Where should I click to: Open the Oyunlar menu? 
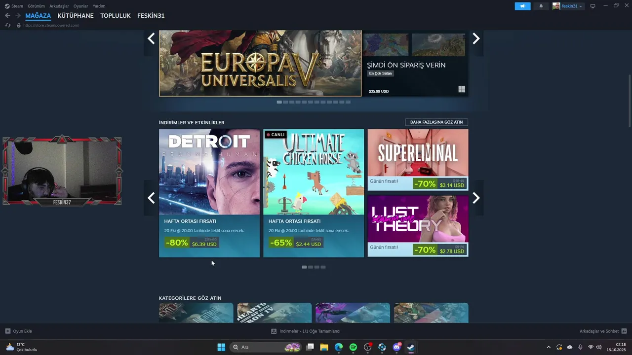[81, 6]
